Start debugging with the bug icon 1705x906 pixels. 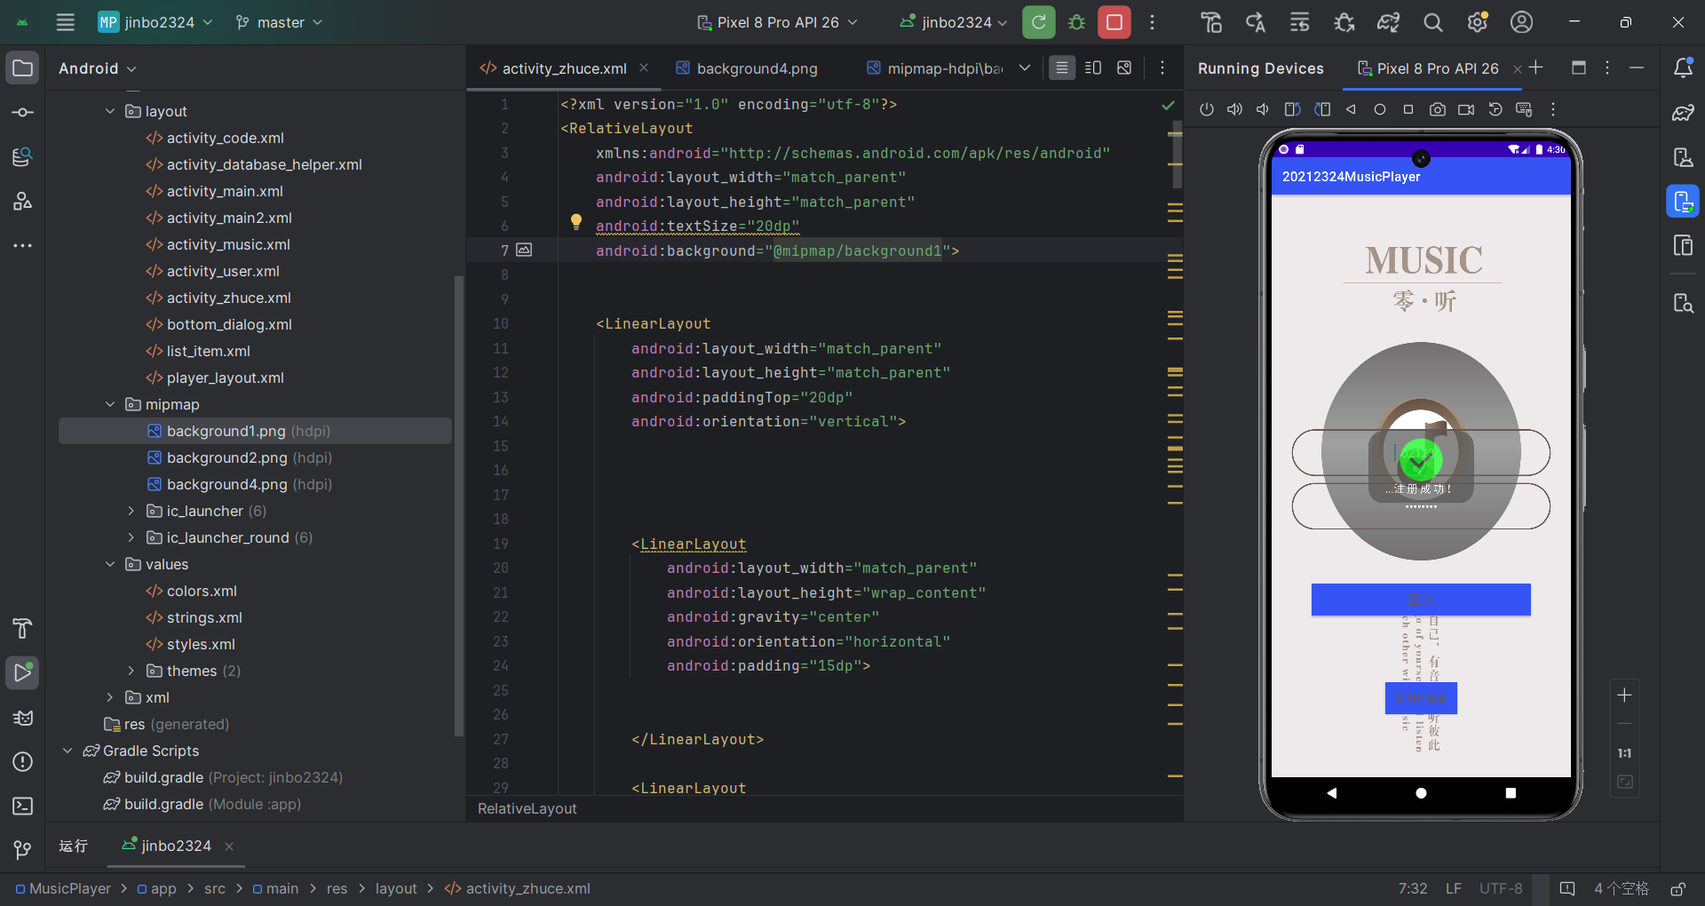[x=1076, y=22]
